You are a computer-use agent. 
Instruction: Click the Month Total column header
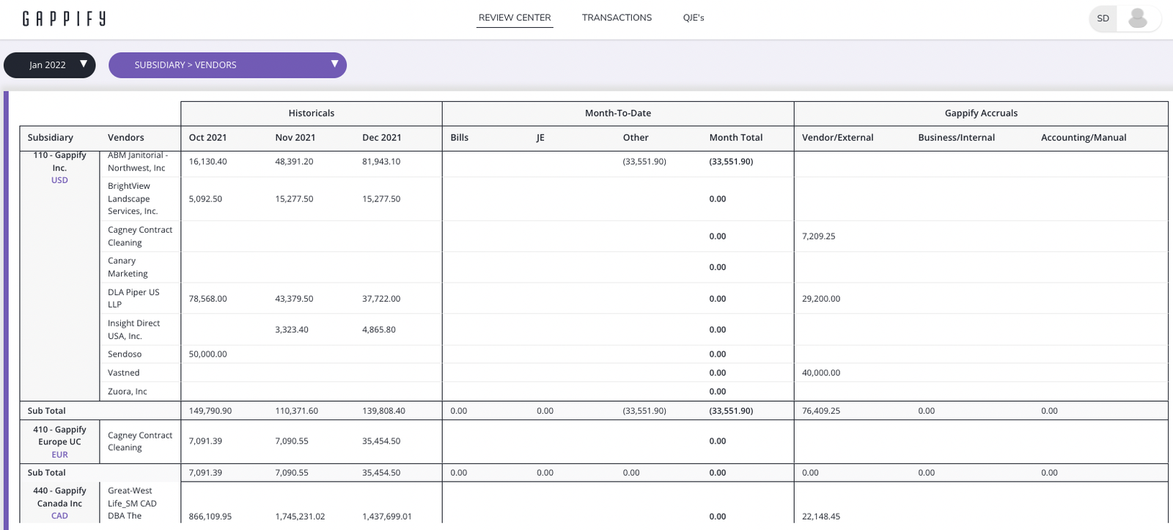(736, 138)
